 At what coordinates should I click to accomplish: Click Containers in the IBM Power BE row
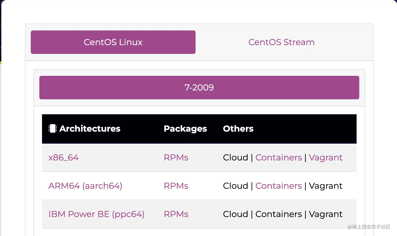coord(278,214)
